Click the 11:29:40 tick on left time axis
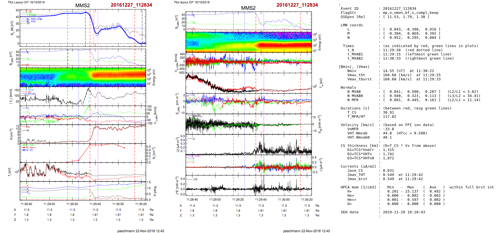501x233 pixels. (95, 204)
